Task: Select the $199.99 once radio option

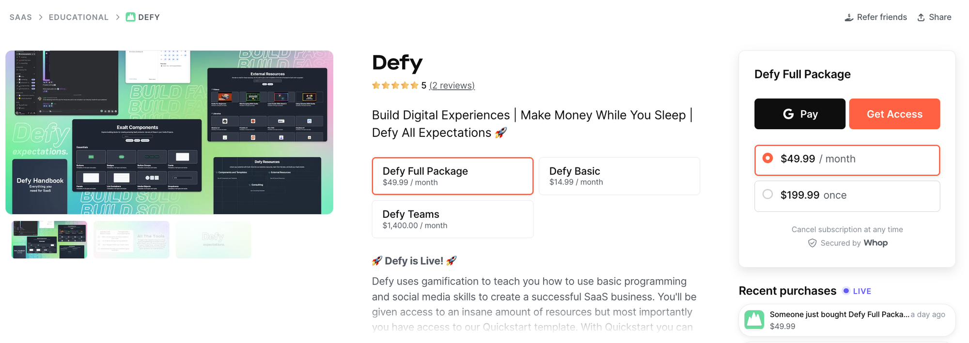Action: point(767,194)
